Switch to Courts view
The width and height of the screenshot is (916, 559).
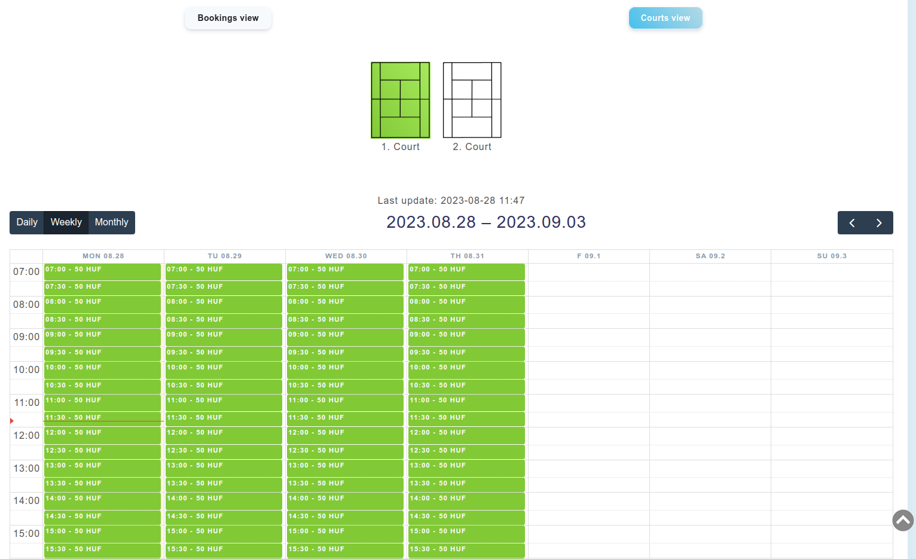(665, 18)
